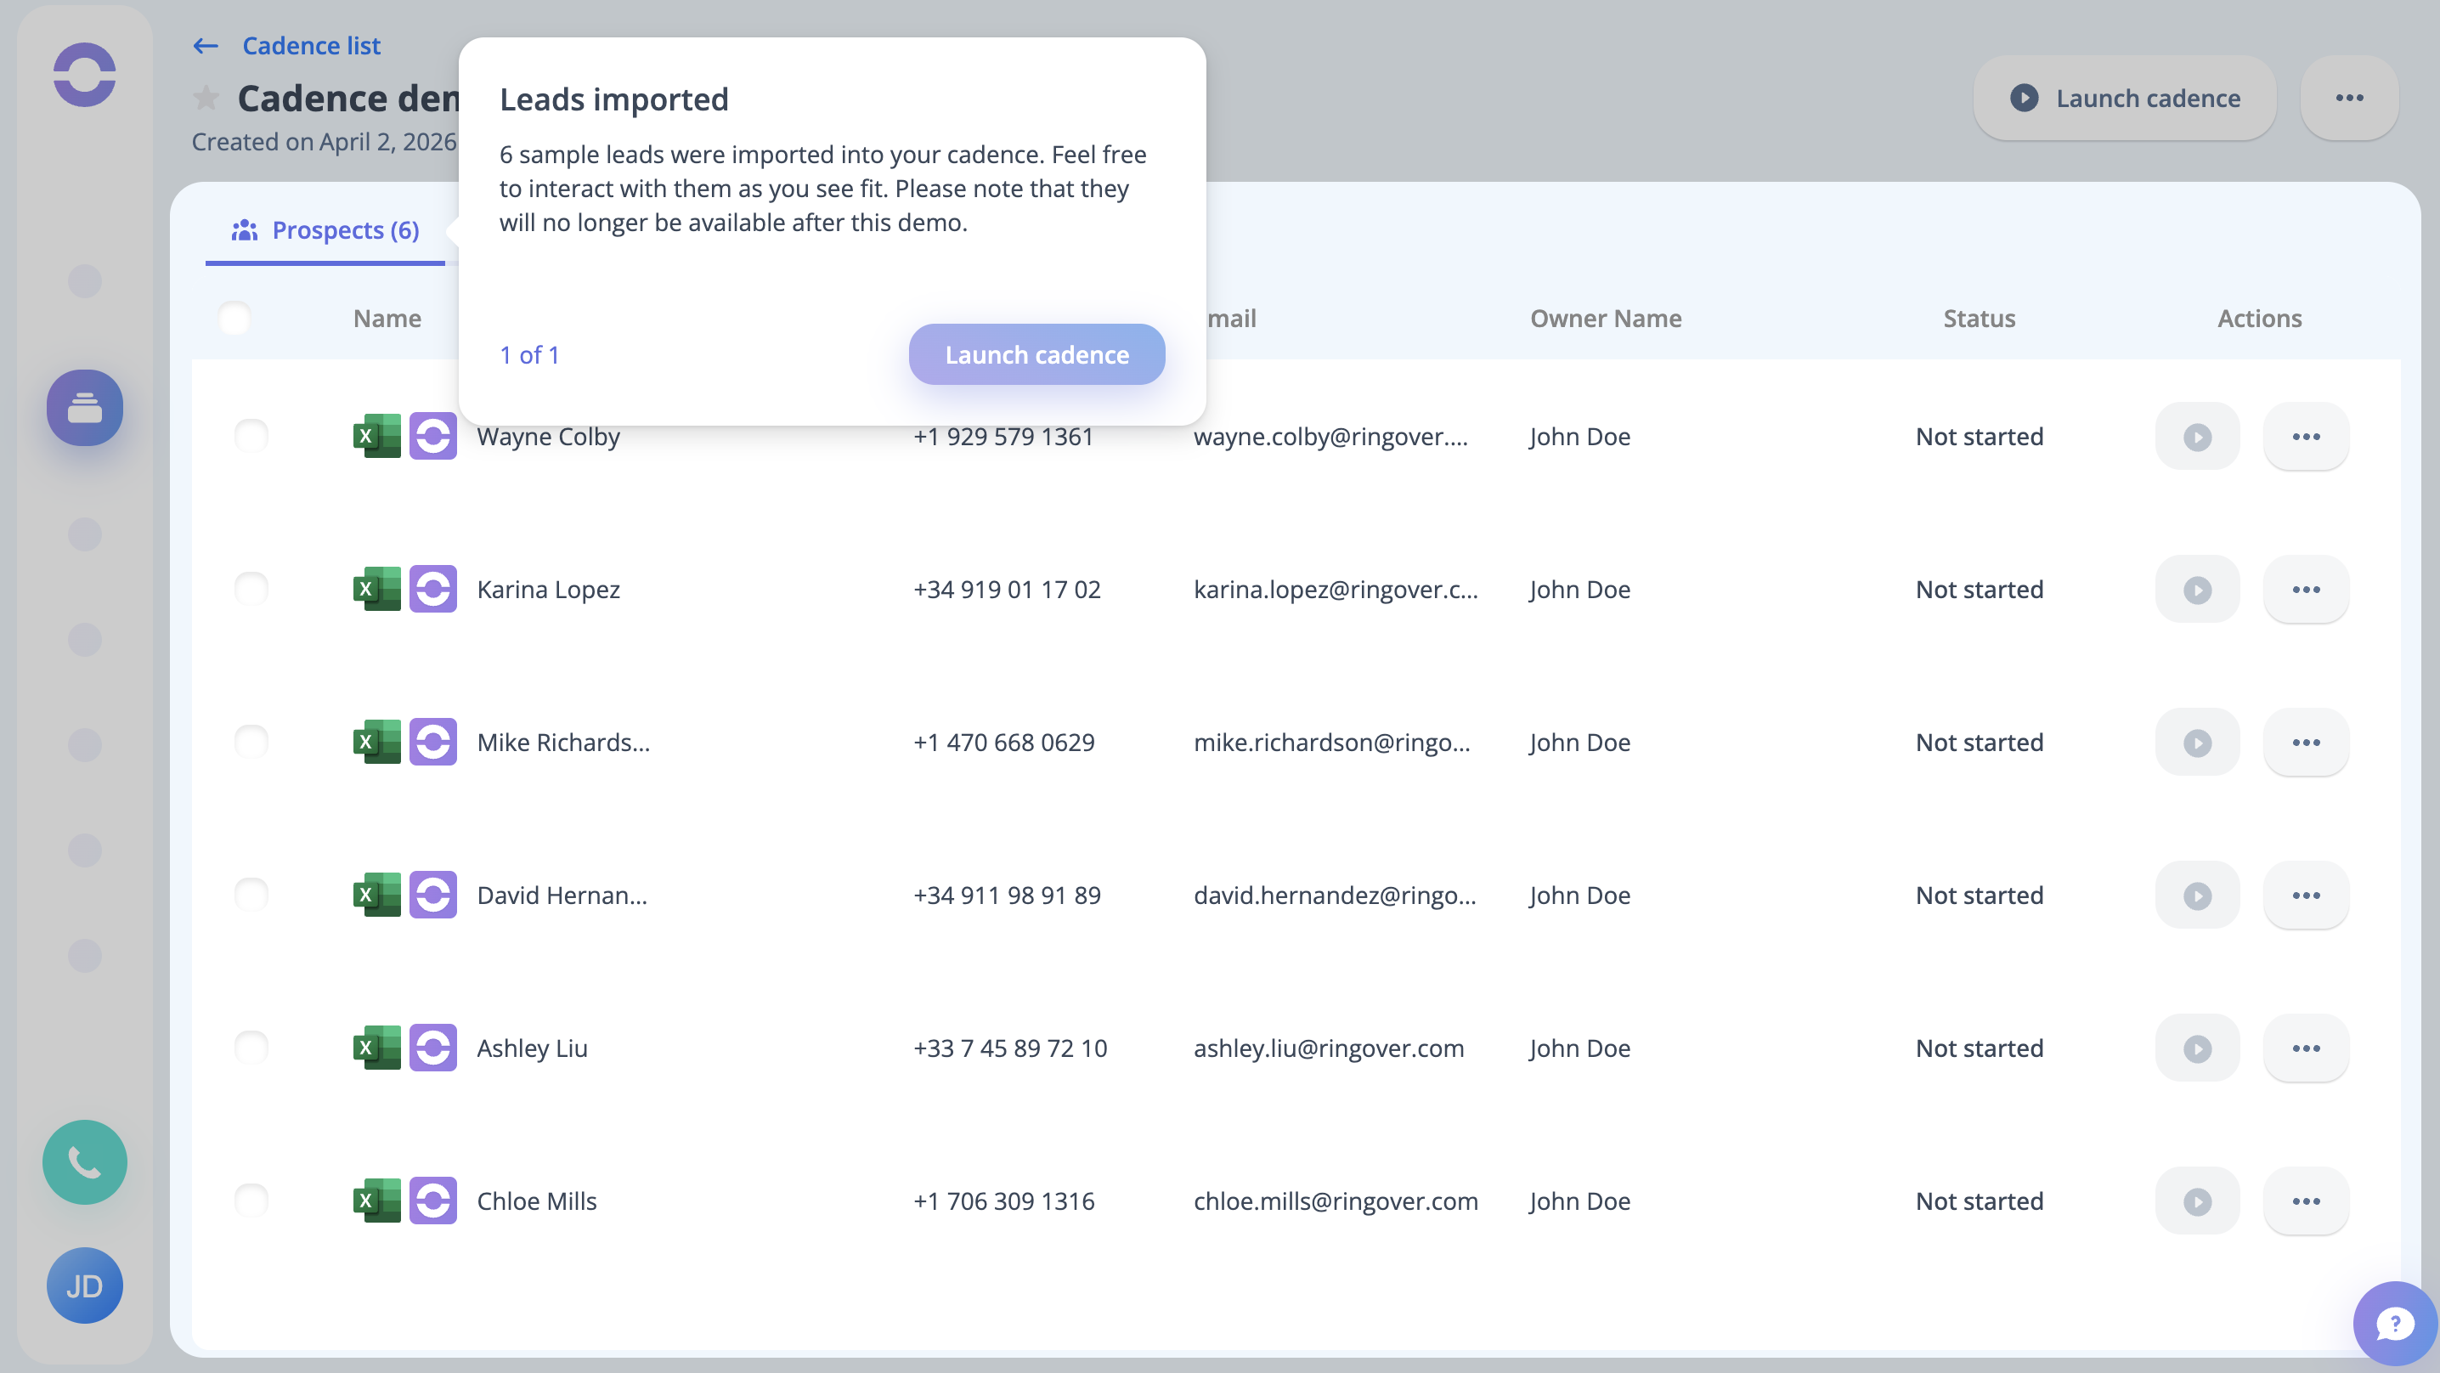Click the Excel icon for Karina Lopez
This screenshot has height=1373, width=2440.
376,590
